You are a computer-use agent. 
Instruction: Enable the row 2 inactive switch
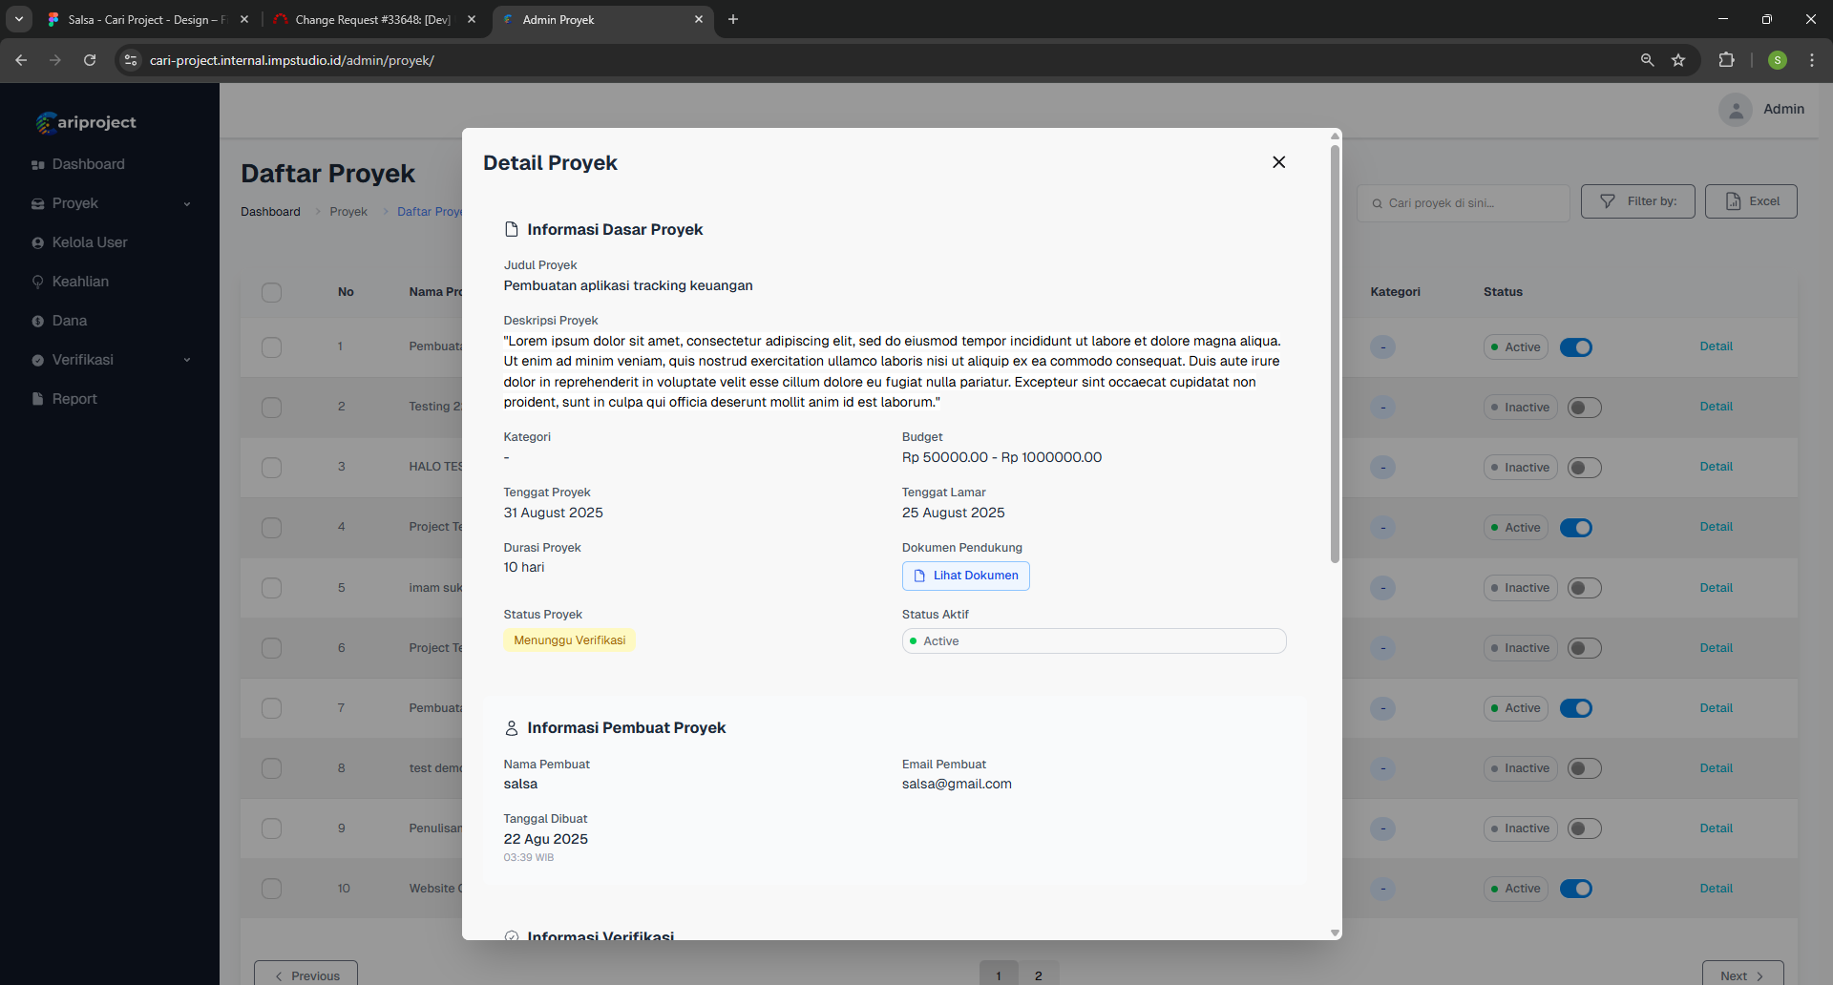(x=1584, y=408)
